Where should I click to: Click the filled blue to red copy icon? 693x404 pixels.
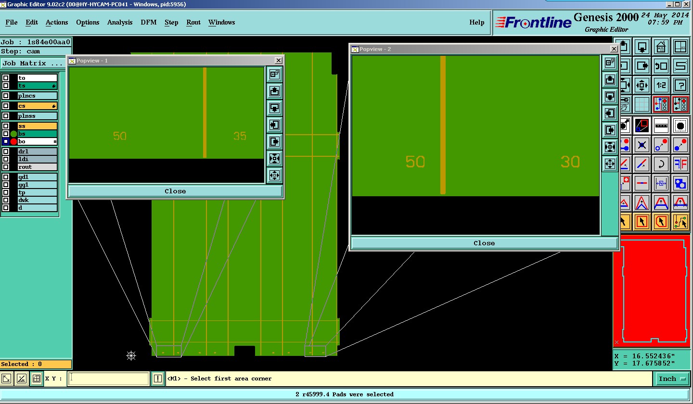[680, 145]
